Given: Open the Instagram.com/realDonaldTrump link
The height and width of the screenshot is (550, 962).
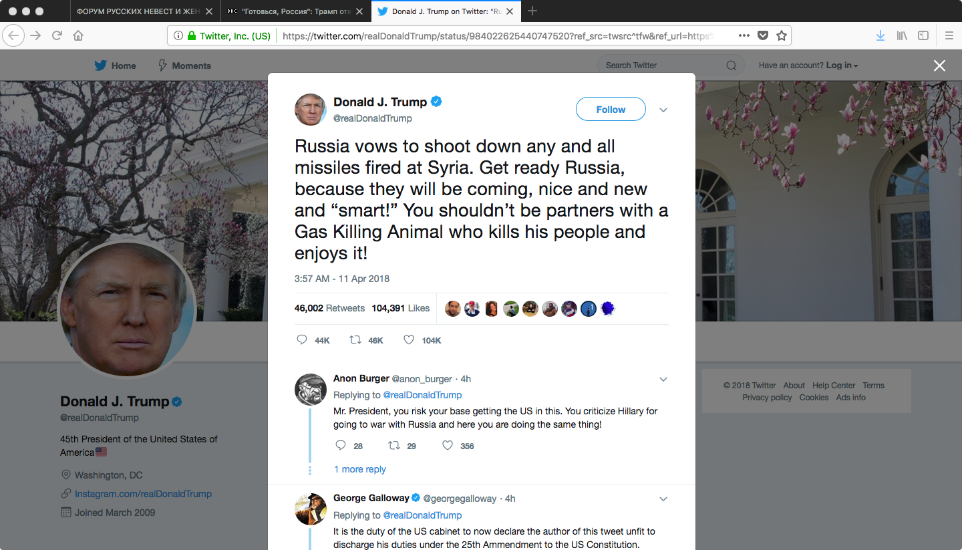Looking at the screenshot, I should (x=143, y=494).
